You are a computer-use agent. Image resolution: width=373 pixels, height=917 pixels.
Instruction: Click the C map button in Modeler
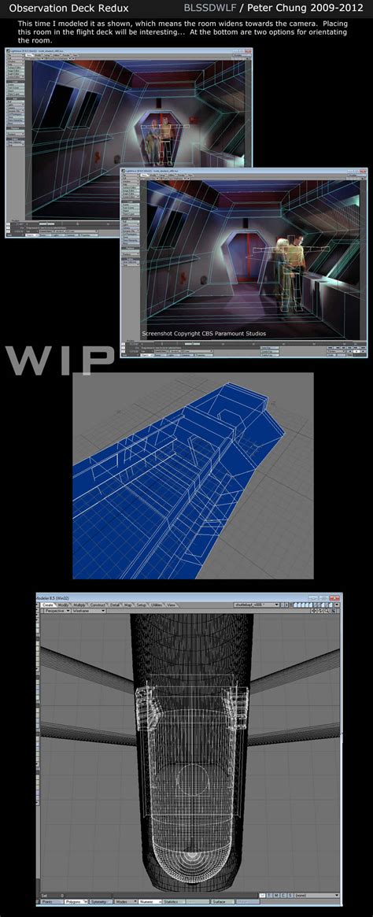[283, 896]
